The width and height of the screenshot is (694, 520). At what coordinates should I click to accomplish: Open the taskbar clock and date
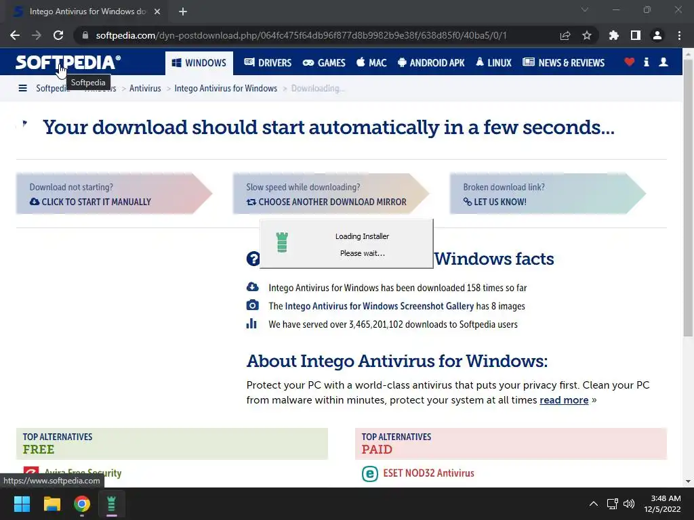(x=663, y=504)
